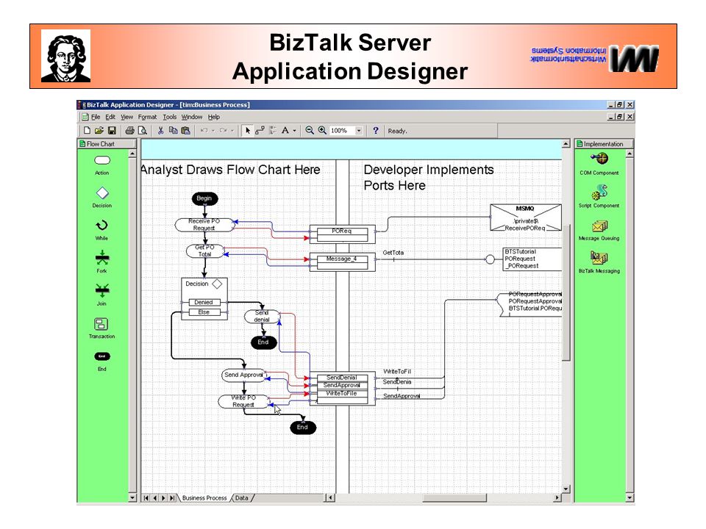Screen dimensions: 706x529
Task: Open the Undo history dropdown arrow
Action: [213, 131]
